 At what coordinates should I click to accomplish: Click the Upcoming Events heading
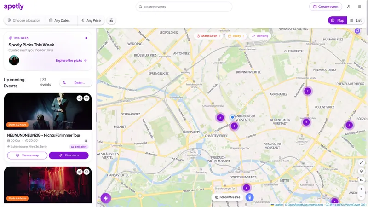(x=14, y=83)
